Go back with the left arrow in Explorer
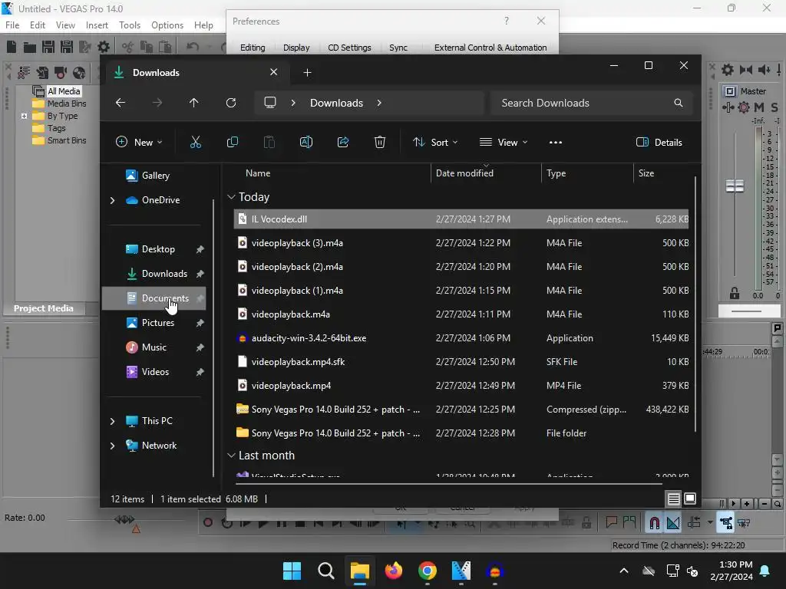Image resolution: width=786 pixels, height=589 pixels. point(121,103)
